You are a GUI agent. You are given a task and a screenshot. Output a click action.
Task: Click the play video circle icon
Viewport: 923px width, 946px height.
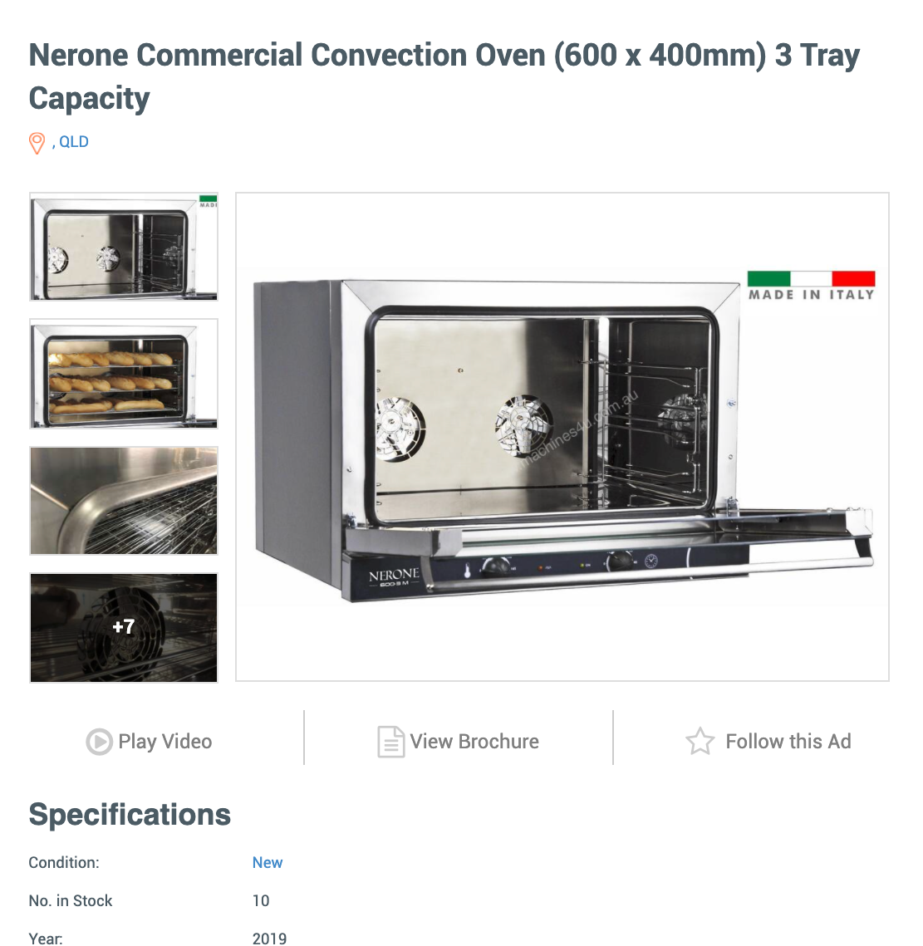coord(99,742)
